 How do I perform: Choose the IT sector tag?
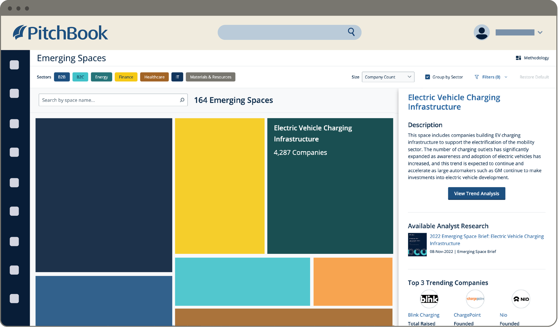tap(177, 77)
